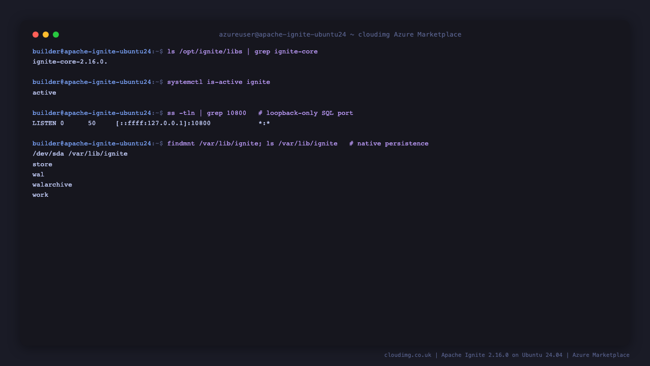
Task: Click the 'store' directory entry
Action: point(42,165)
